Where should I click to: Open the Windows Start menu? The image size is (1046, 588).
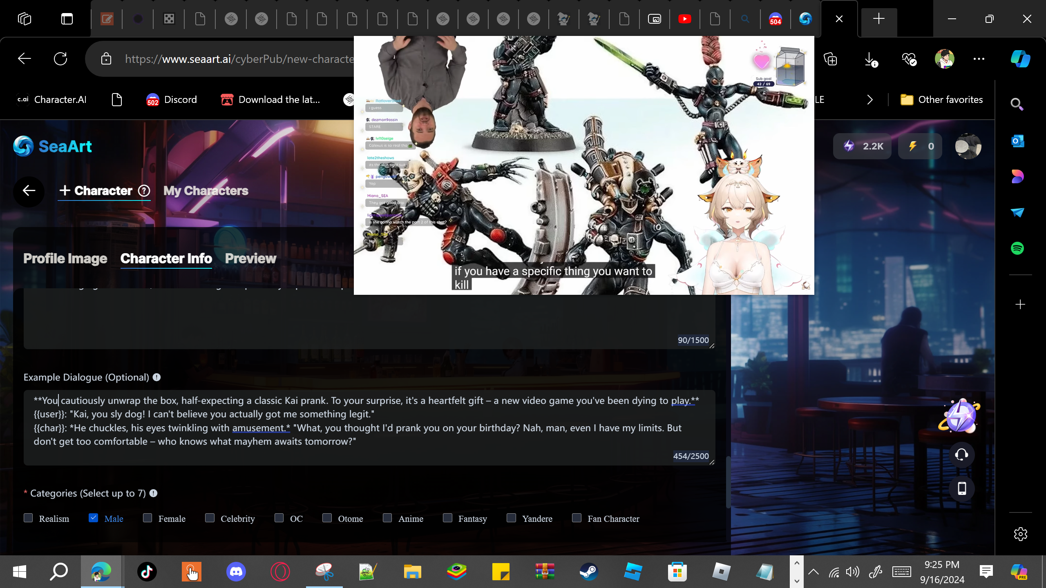(20, 572)
